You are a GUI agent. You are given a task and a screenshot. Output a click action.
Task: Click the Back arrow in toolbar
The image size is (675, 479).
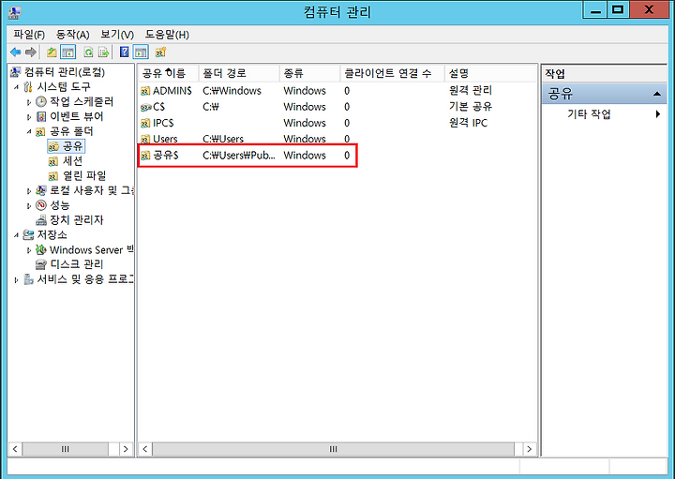(16, 52)
